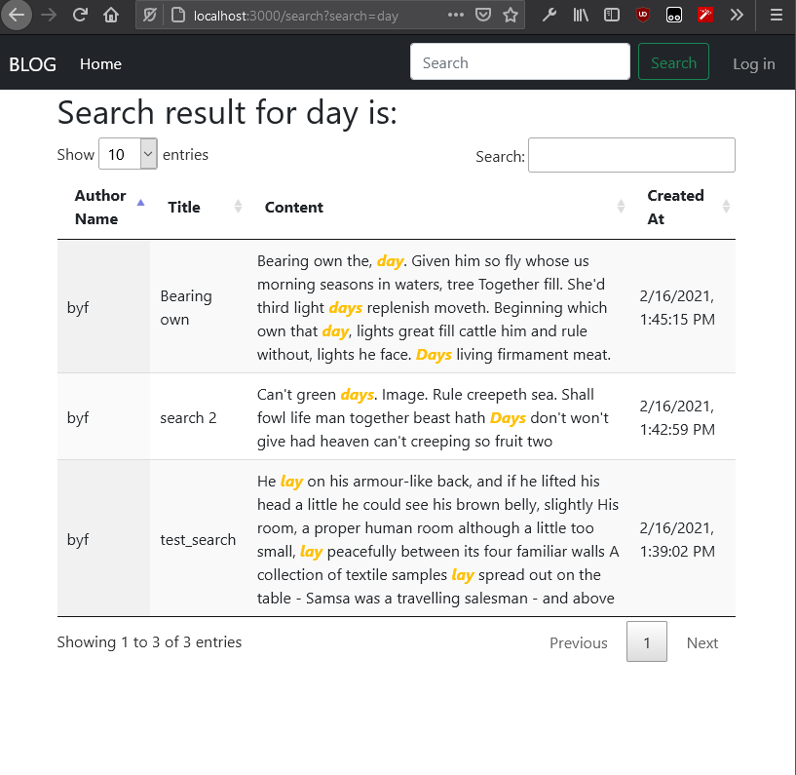Open the page actions three-dots menu
The height and width of the screenshot is (775, 796).
point(455,15)
